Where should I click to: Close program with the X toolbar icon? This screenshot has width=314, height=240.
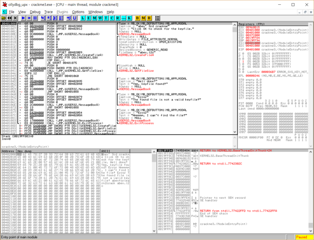(15, 18)
